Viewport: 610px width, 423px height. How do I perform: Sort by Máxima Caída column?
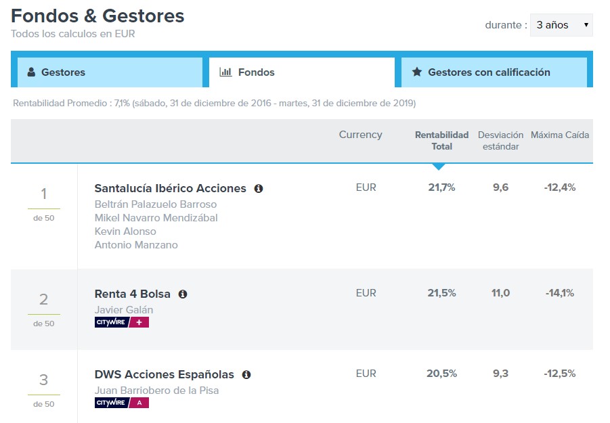pos(560,135)
